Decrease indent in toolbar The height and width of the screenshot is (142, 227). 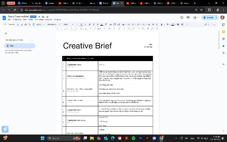coord(149,24)
